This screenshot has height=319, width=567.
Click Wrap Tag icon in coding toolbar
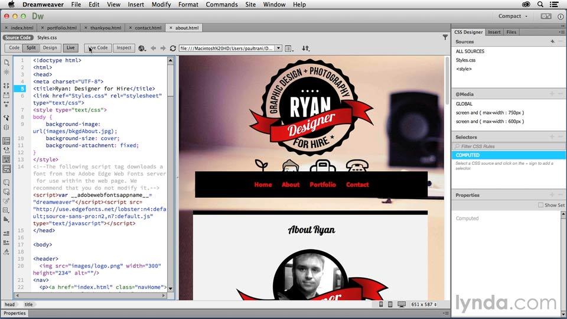tap(6, 201)
